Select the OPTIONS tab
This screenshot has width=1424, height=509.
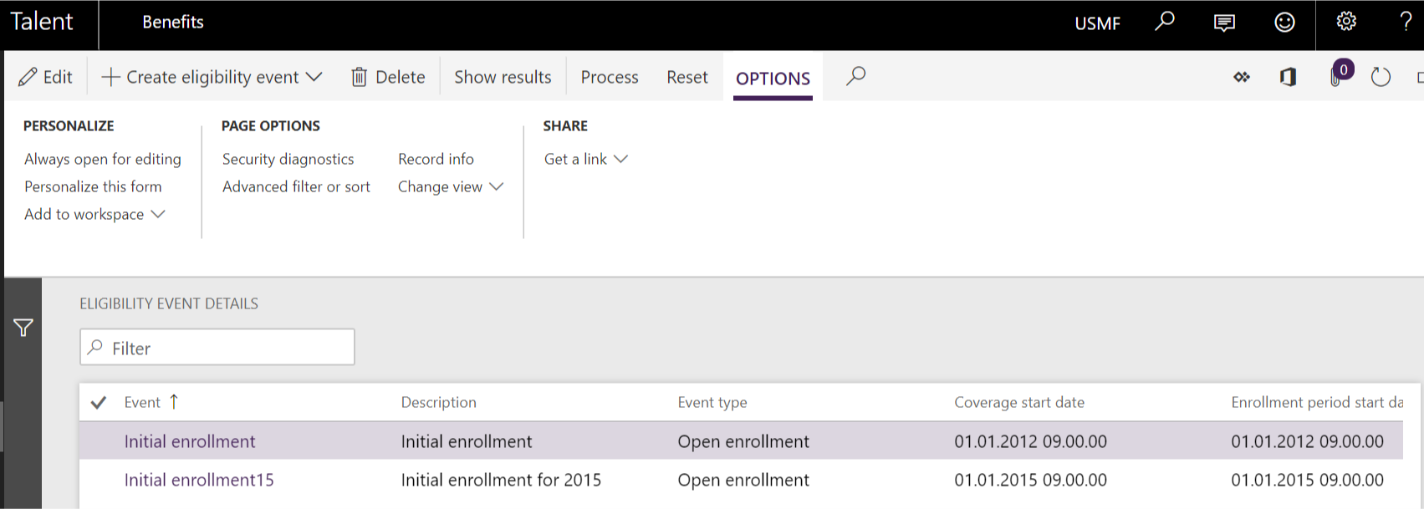[773, 79]
